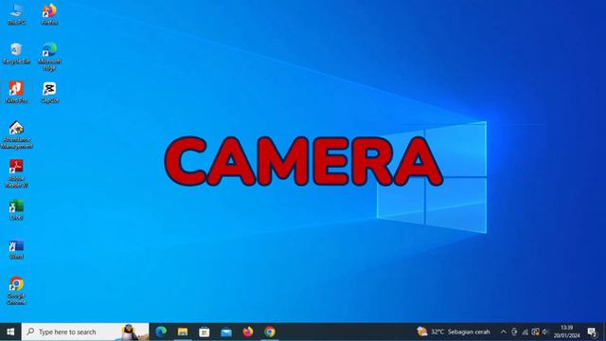
Task: Select CapCut desktop shortcut
Action: [x=49, y=92]
